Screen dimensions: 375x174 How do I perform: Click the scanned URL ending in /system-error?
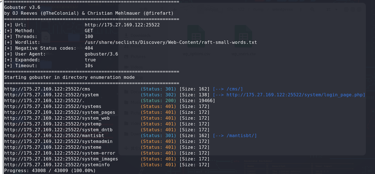[59, 153]
